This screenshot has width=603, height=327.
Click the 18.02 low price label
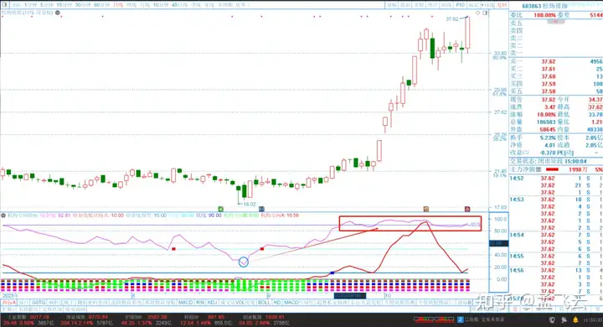tap(250, 204)
